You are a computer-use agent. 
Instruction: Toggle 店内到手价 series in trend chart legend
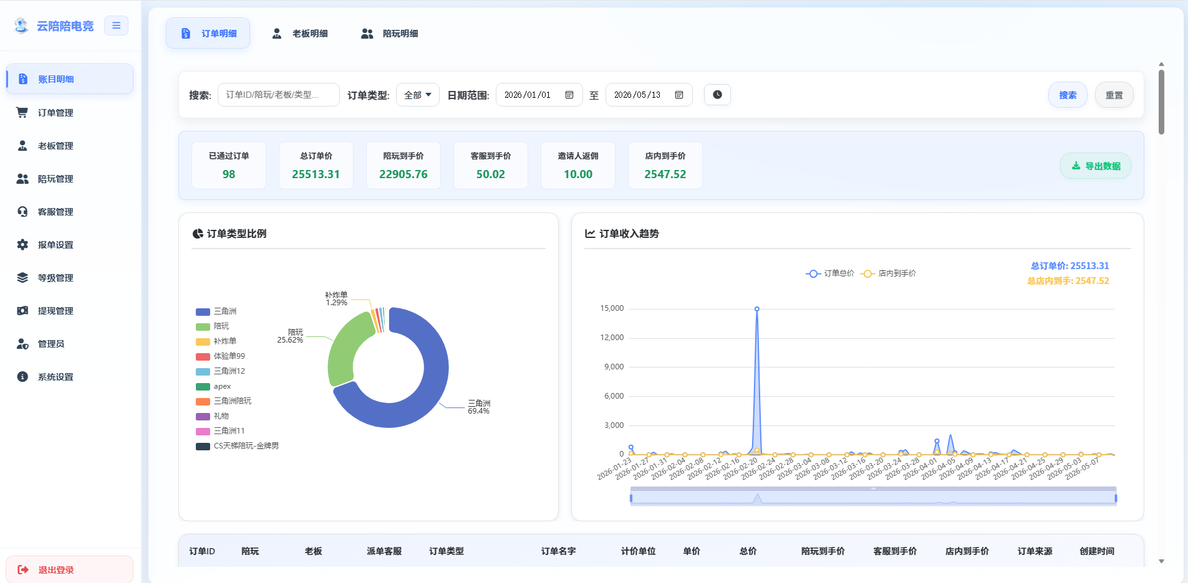[x=889, y=273]
